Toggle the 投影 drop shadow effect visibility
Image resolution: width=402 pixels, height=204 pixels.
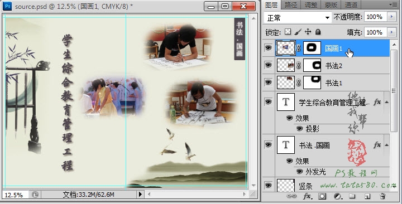300,129
